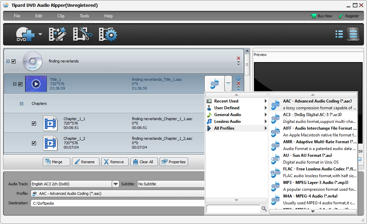This screenshot has width=367, height=224.
Task: Open the Clip scissors tool
Action: (82, 34)
